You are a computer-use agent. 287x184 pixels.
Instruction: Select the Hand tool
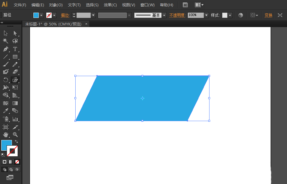[x=6, y=135]
